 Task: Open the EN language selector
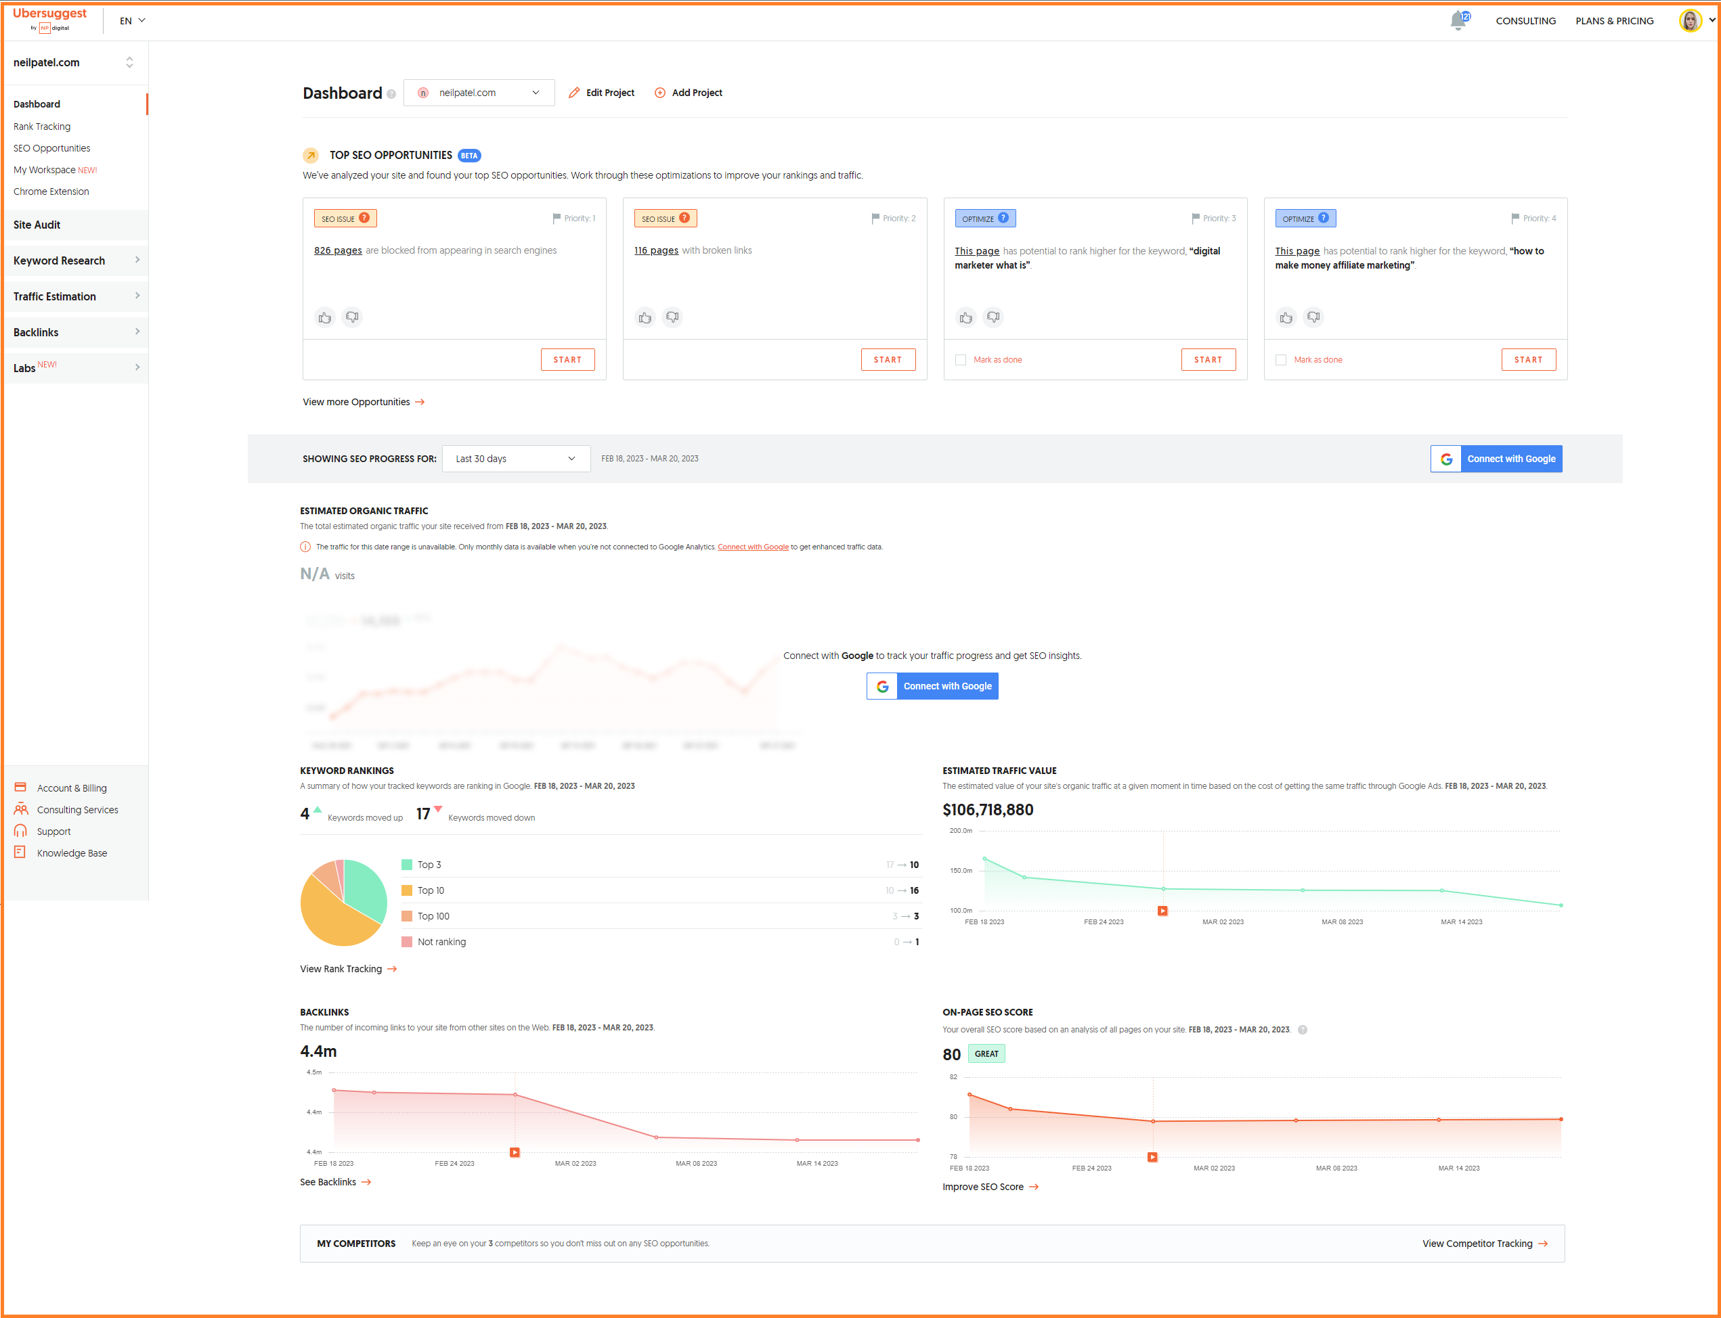(x=132, y=21)
